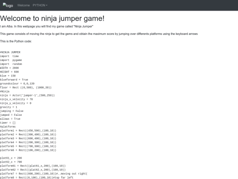
Task: Click the code line 'import random'
Action: (11, 64)
